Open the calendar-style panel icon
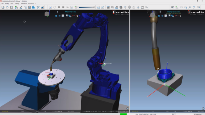Screen dimensions: 205x115 click(x=108, y=7)
